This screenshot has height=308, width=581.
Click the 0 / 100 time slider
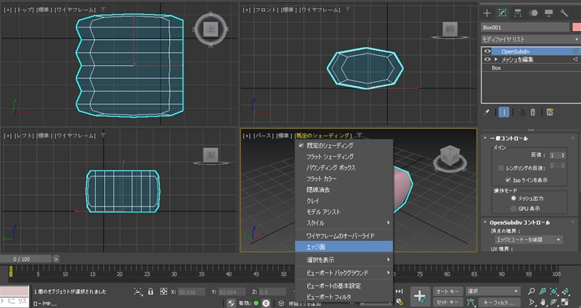click(x=26, y=259)
